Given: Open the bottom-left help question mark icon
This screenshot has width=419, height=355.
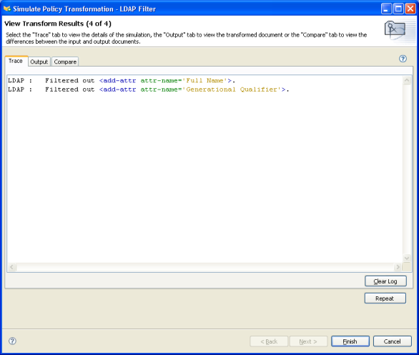Looking at the screenshot, I should point(12,341).
